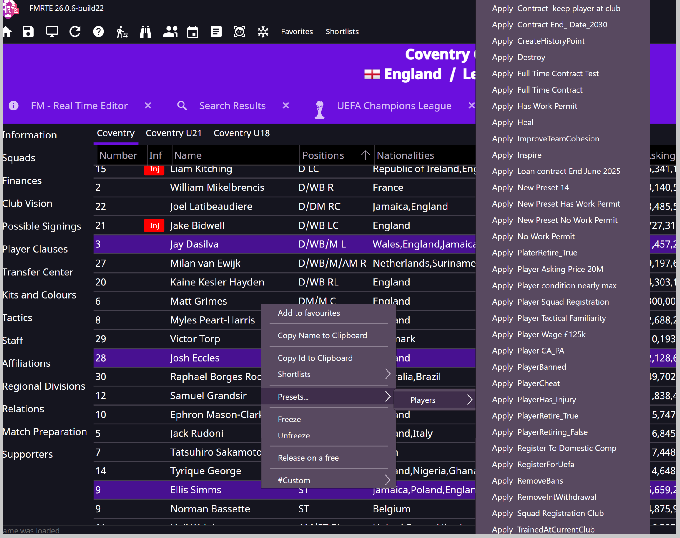Click the Freeze option in context menu
The image size is (680, 538).
click(289, 419)
